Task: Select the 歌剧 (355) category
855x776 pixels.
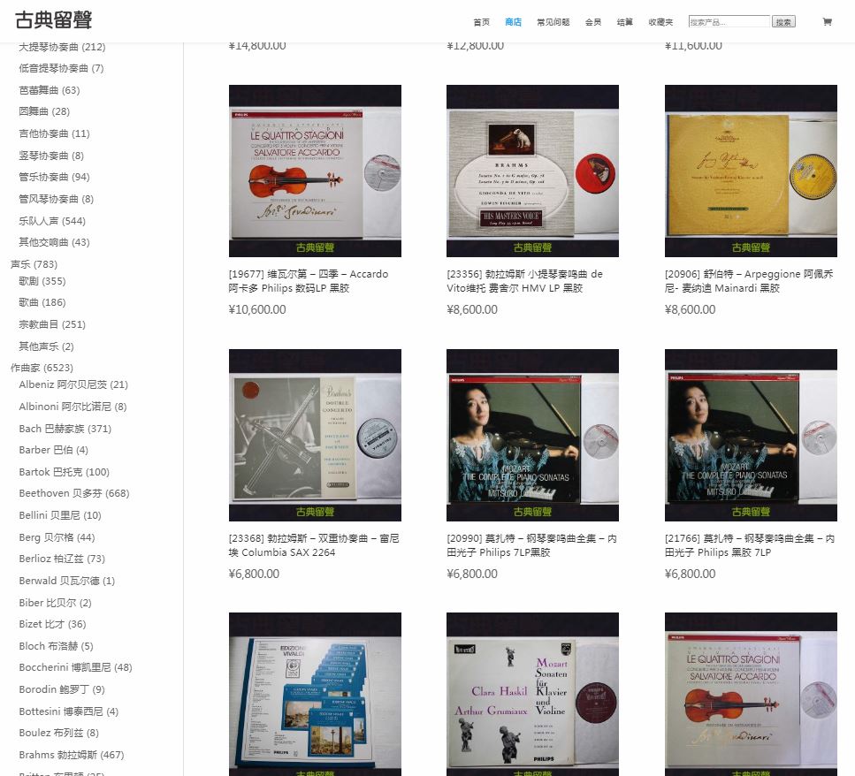Action: click(42, 281)
